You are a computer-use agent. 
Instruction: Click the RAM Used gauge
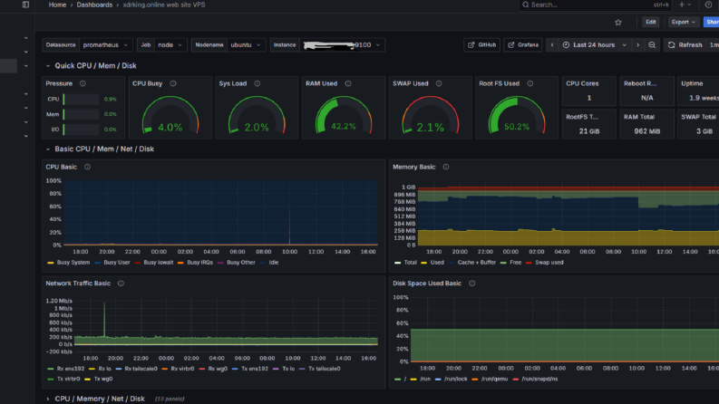pyautogui.click(x=344, y=115)
